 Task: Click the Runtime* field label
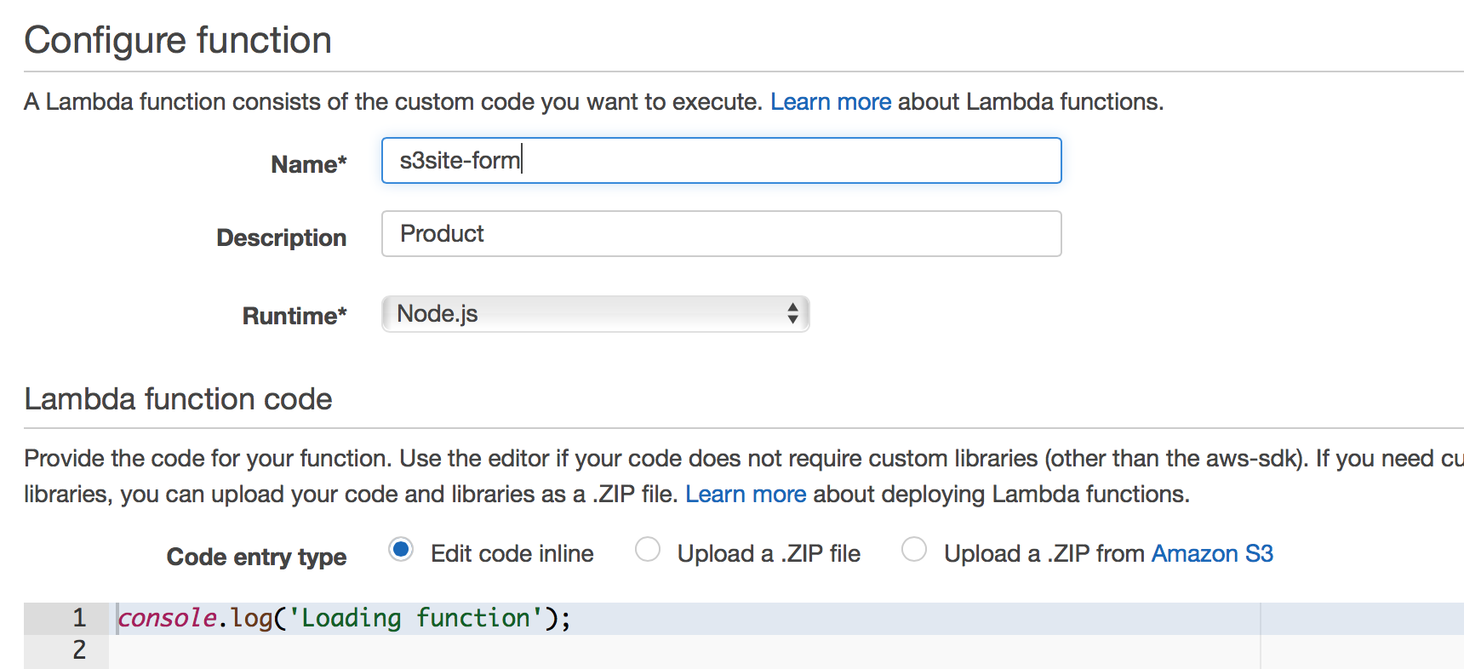(294, 316)
